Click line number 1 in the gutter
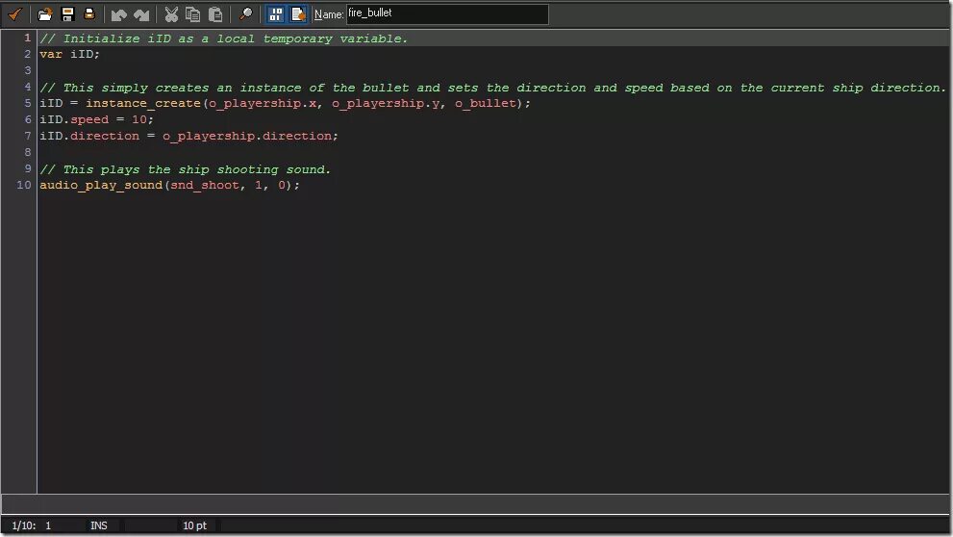 (27, 38)
